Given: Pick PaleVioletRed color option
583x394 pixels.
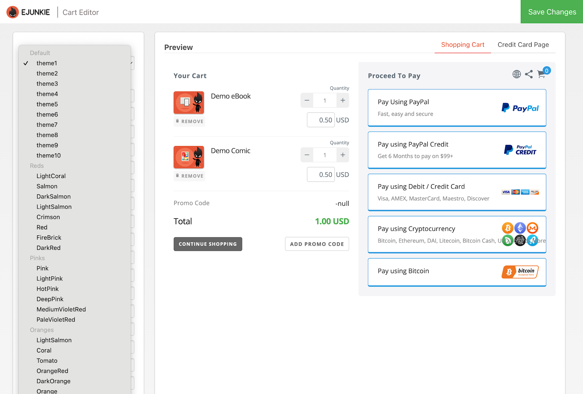Looking at the screenshot, I should click(x=75, y=319).
